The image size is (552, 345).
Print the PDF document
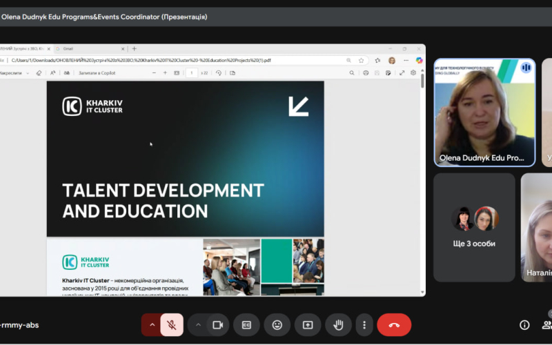pos(366,73)
